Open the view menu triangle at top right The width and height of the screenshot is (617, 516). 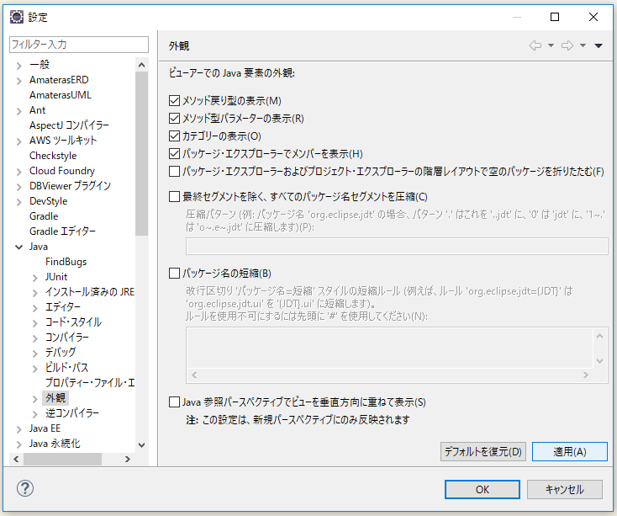599,46
